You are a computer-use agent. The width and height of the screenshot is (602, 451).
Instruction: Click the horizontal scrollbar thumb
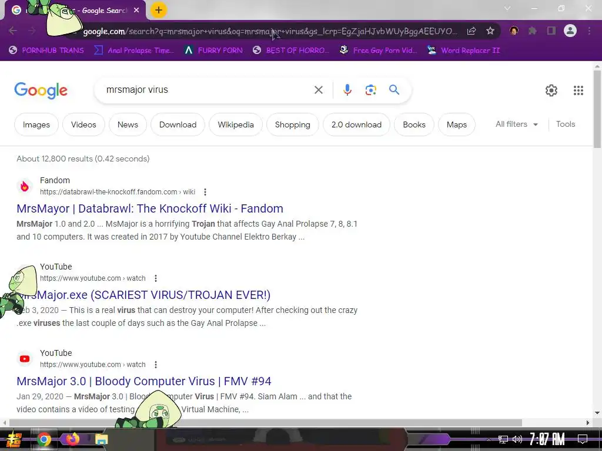[x=265, y=423]
